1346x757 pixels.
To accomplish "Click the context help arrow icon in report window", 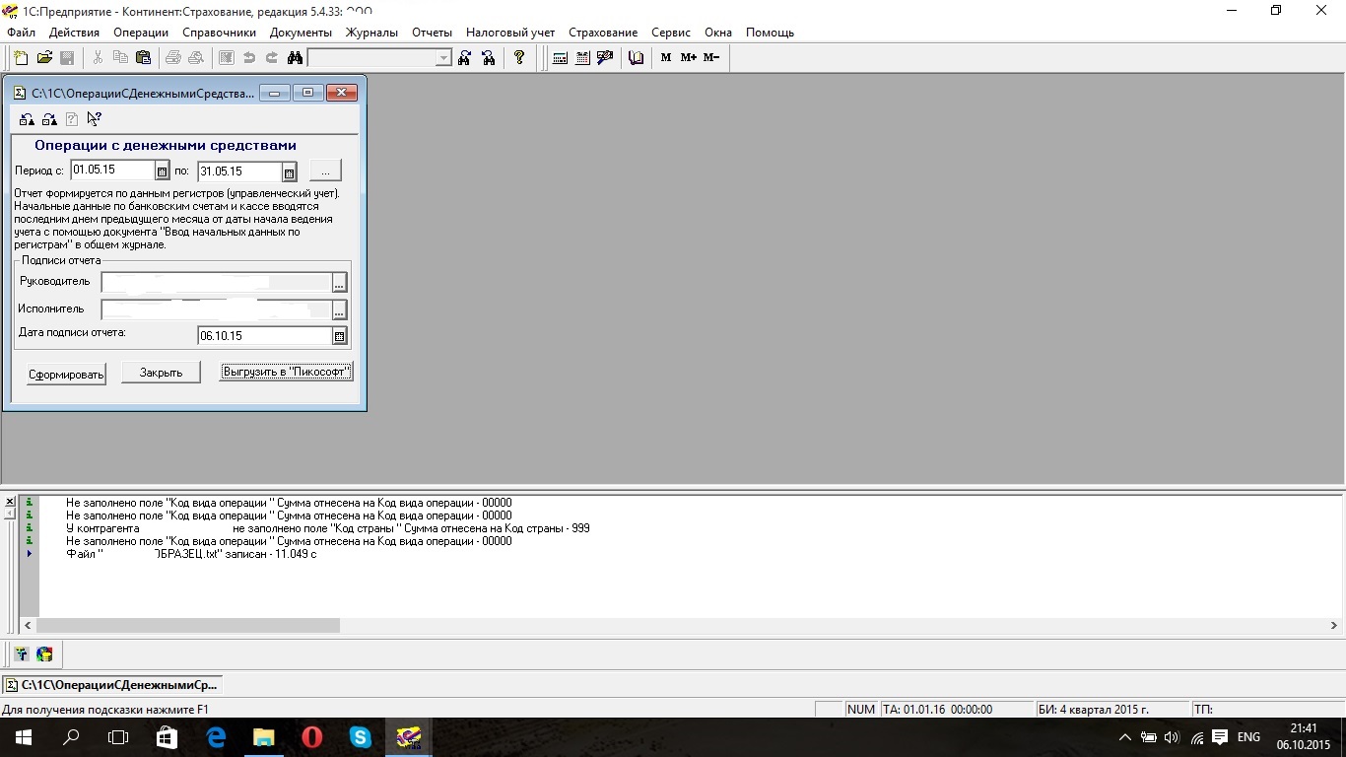I will click(95, 119).
